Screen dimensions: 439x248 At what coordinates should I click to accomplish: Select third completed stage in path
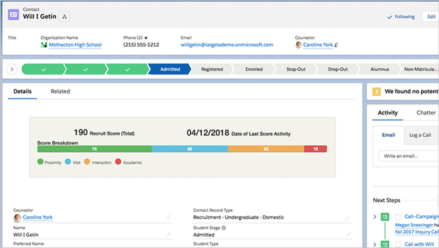click(128, 69)
